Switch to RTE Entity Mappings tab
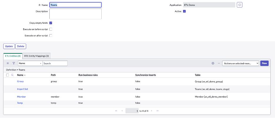Viewport: 275px width, 118px height. (36, 56)
